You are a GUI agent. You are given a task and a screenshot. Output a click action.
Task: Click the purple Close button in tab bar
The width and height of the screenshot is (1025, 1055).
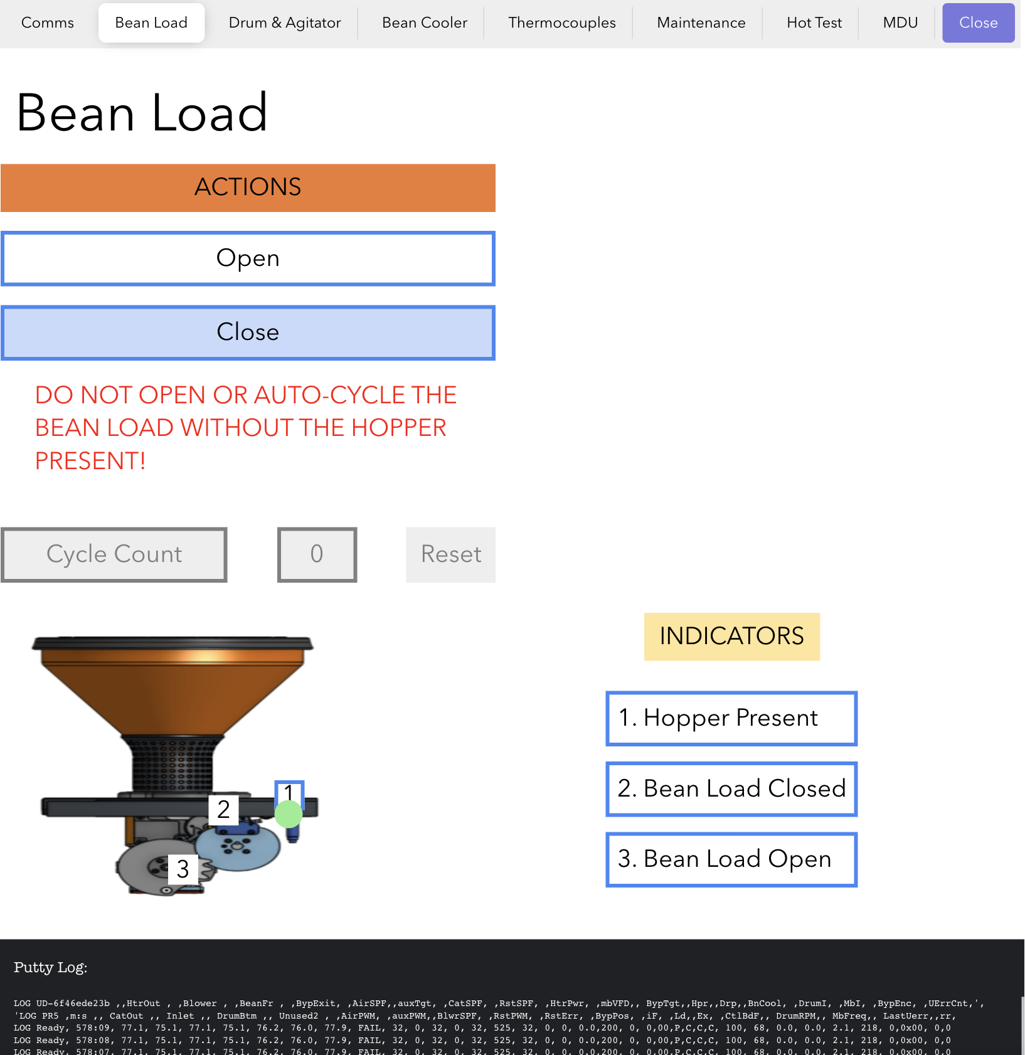point(978,23)
